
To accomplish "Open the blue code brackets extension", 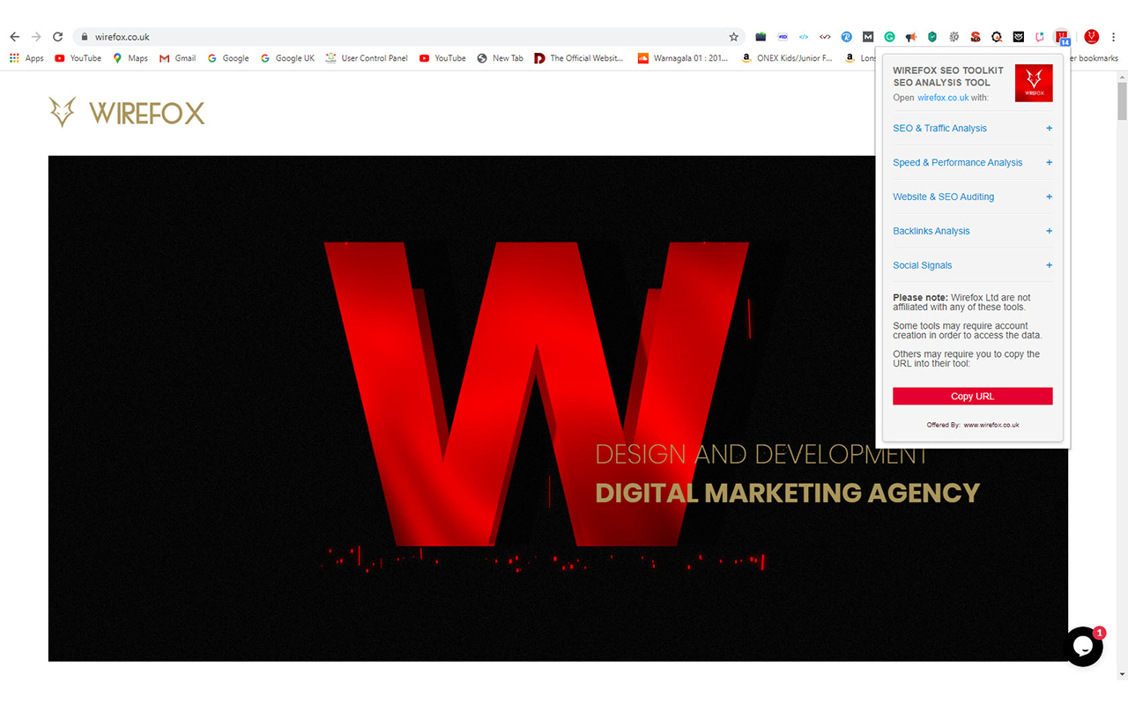I will point(804,37).
